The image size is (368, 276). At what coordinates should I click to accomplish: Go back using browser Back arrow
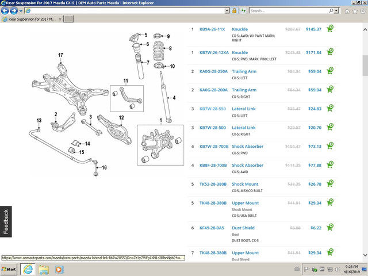tap(5, 10)
